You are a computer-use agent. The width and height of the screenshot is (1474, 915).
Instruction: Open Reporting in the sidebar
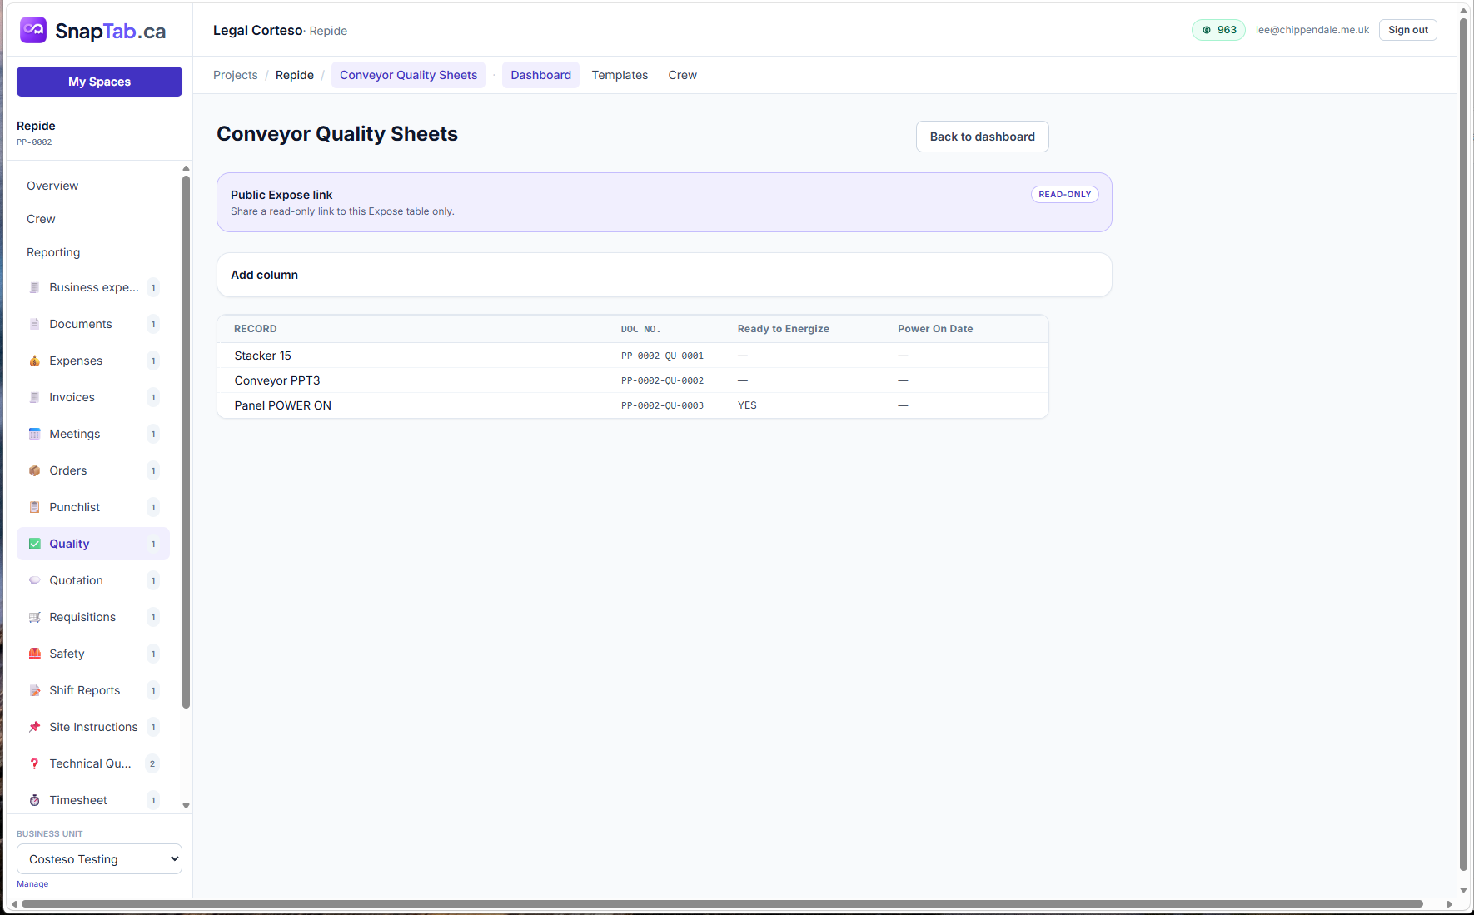tap(53, 252)
